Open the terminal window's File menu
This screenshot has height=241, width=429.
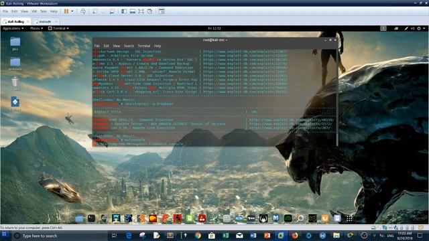[97, 46]
